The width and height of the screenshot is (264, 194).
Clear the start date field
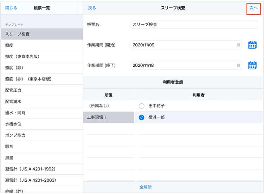click(238, 45)
